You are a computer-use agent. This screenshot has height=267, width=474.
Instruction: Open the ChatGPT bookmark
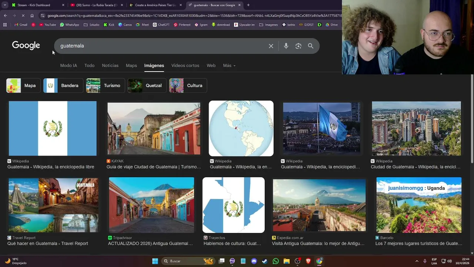[x=161, y=25]
